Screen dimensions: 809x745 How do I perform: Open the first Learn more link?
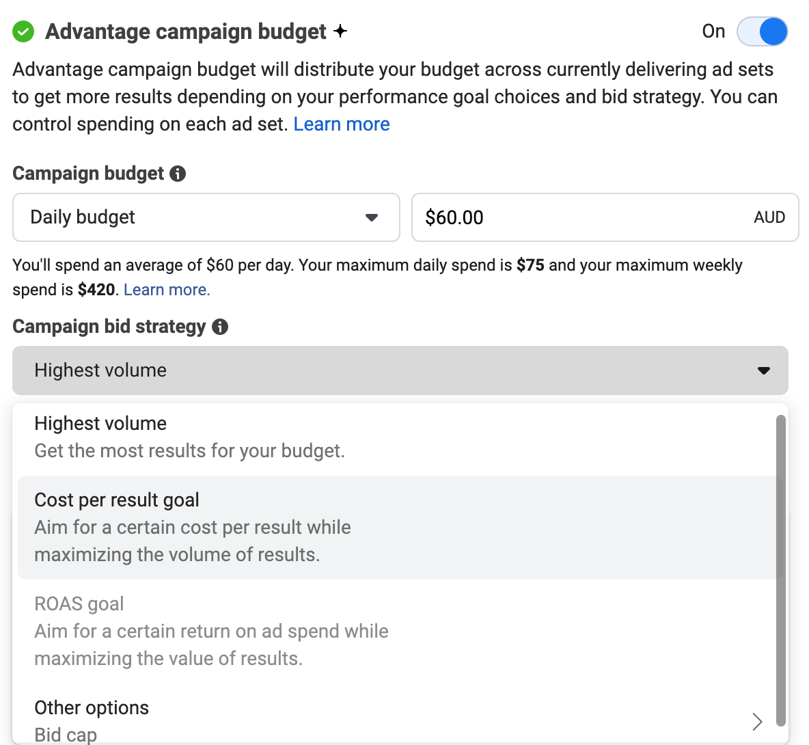(x=342, y=124)
